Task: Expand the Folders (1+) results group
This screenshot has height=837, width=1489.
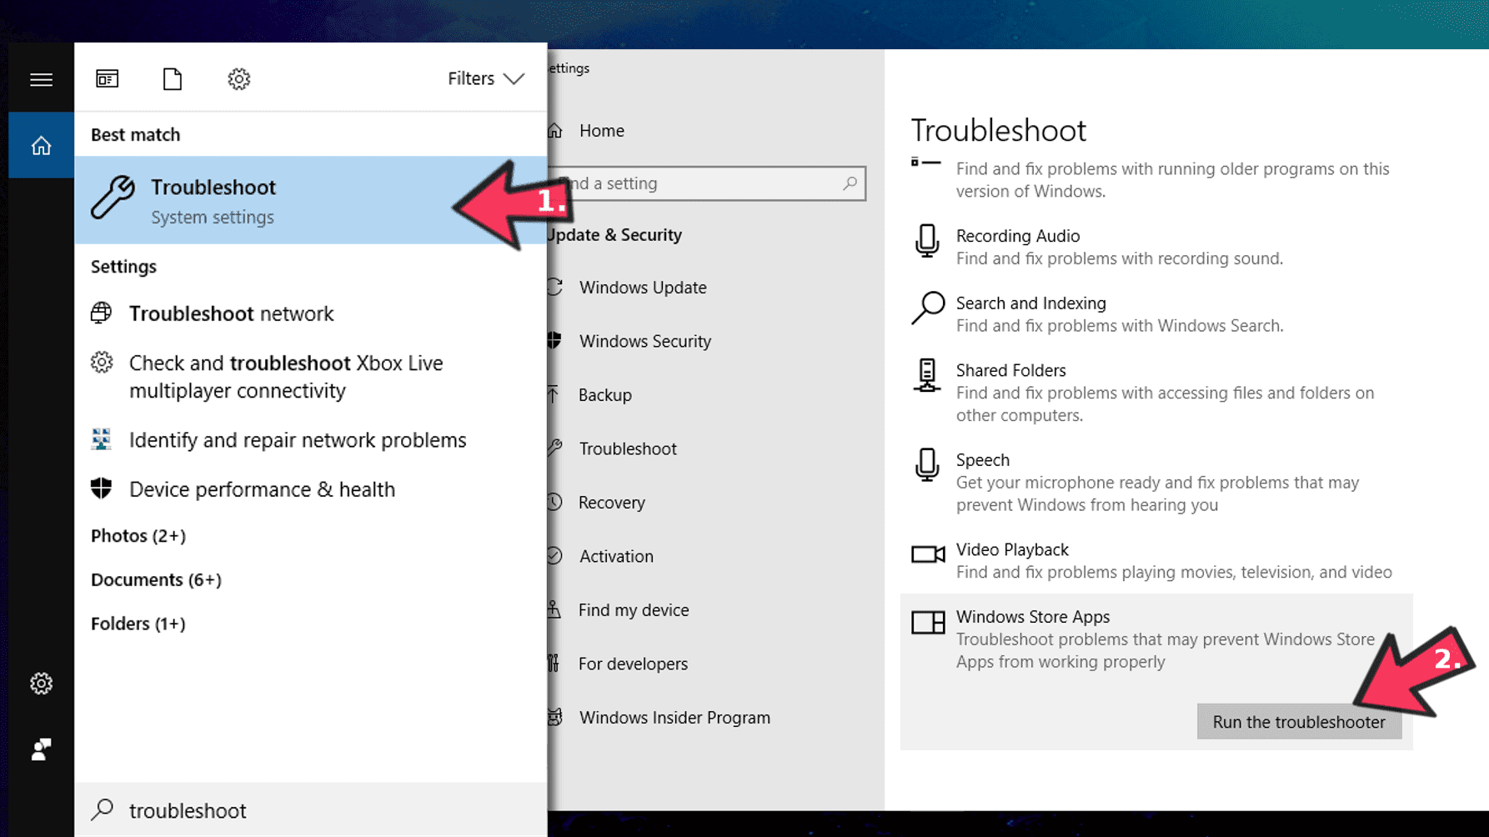Action: 138,624
